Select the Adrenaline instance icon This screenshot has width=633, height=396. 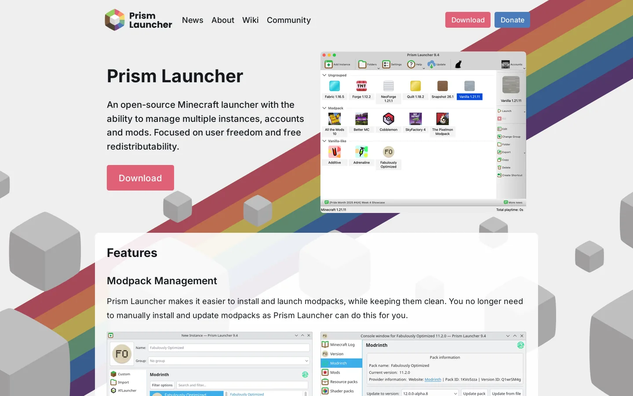[x=361, y=152]
